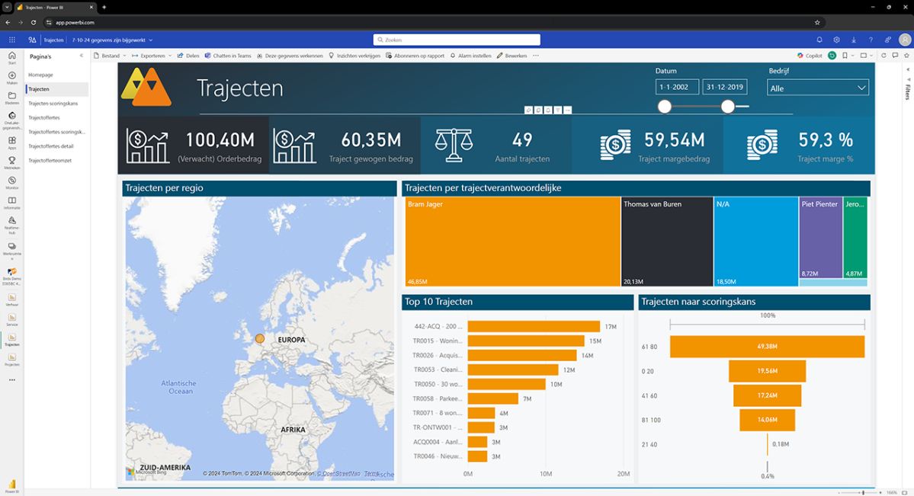Open the Metrieken icon in the sidebar
Screen dimensions: 914x496
[x=11, y=162]
